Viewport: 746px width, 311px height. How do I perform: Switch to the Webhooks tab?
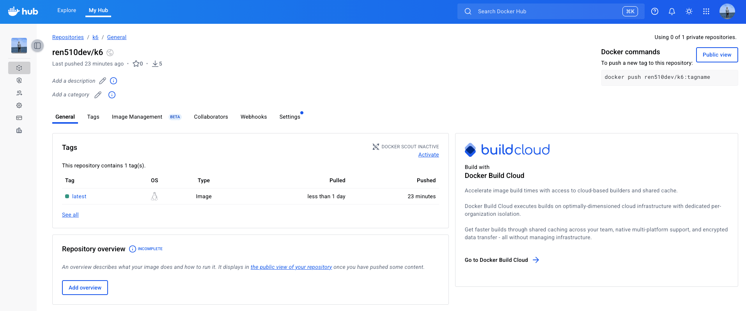[x=253, y=117]
